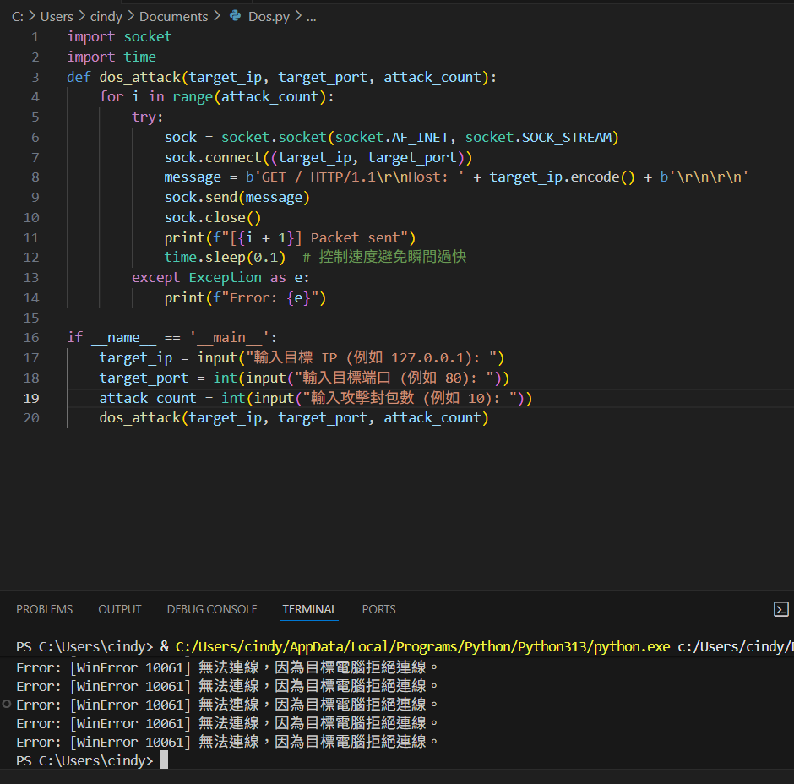794x784 pixels.
Task: Click the 'Error: {e}' print on line 14
Action: click(x=245, y=297)
